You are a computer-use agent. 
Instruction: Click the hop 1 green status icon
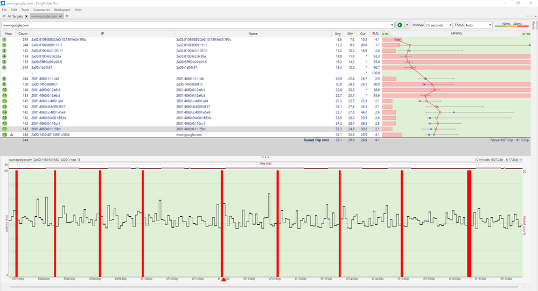coord(4,39)
